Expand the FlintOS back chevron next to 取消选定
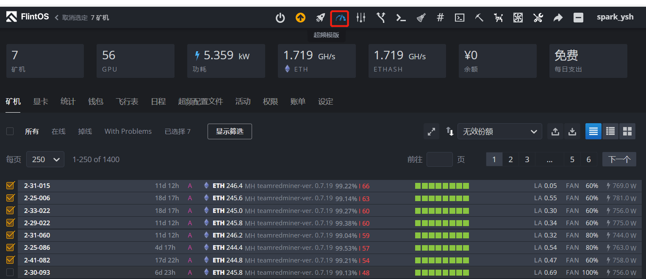Viewport: 646px width, 279px height. [x=55, y=17]
